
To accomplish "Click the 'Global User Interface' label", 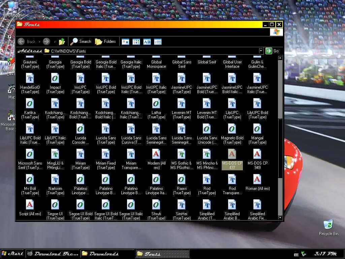I will 232,64.
